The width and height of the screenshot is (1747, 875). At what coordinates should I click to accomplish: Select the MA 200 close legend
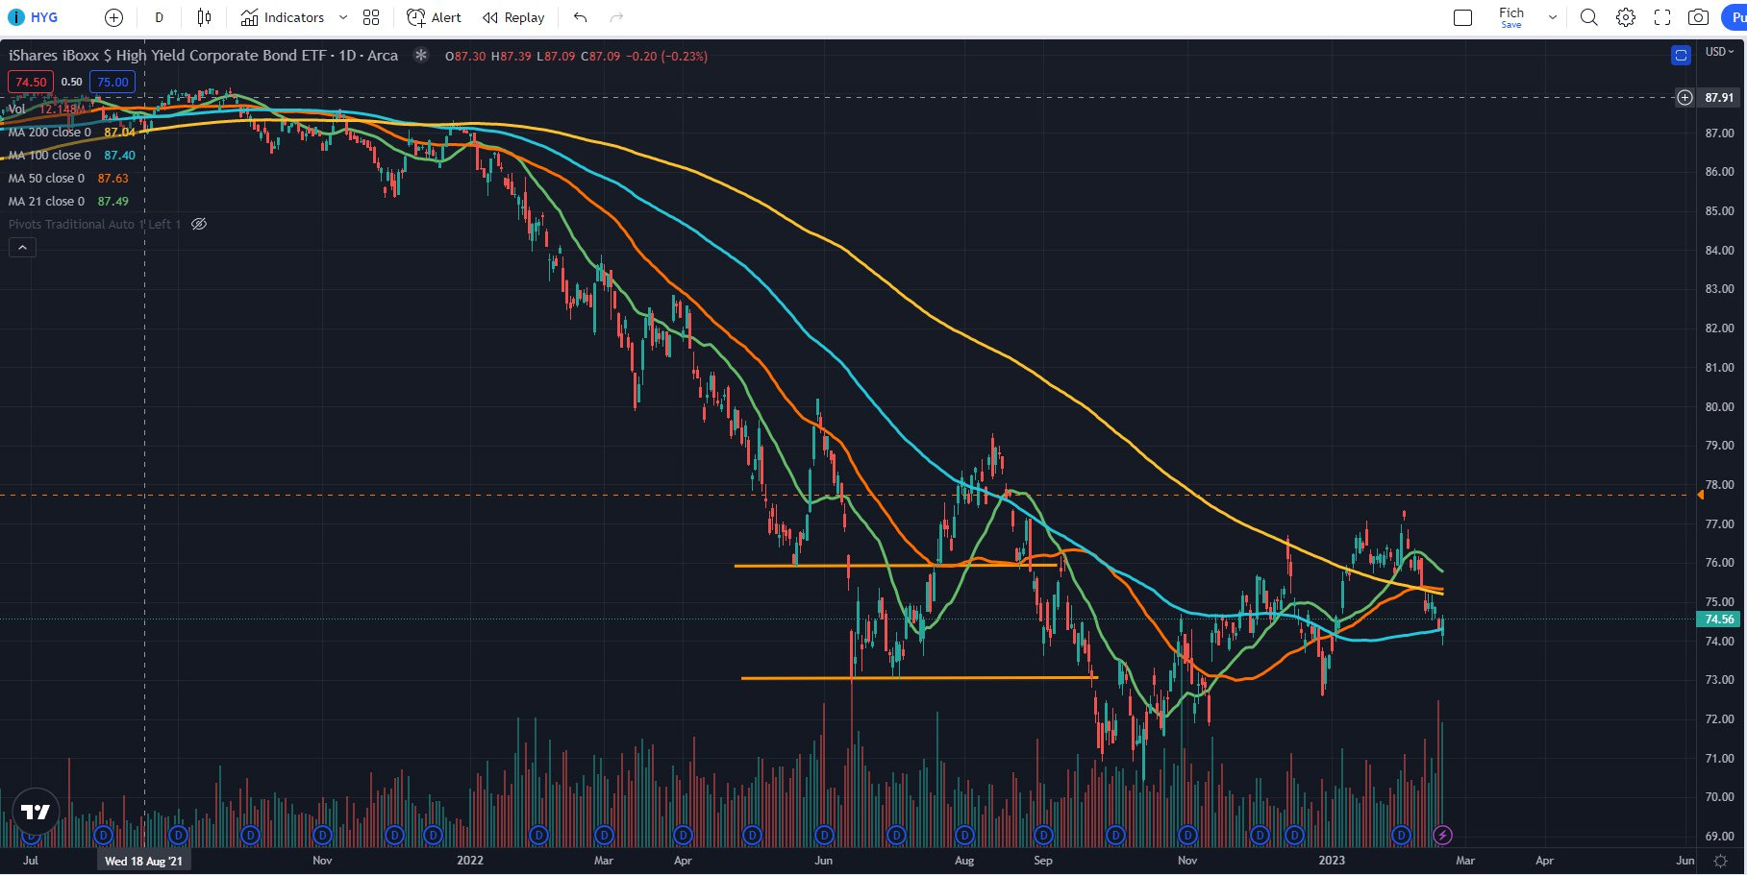tap(50, 132)
